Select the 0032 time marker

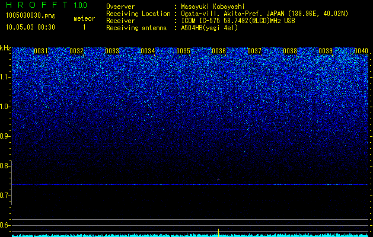(76, 51)
